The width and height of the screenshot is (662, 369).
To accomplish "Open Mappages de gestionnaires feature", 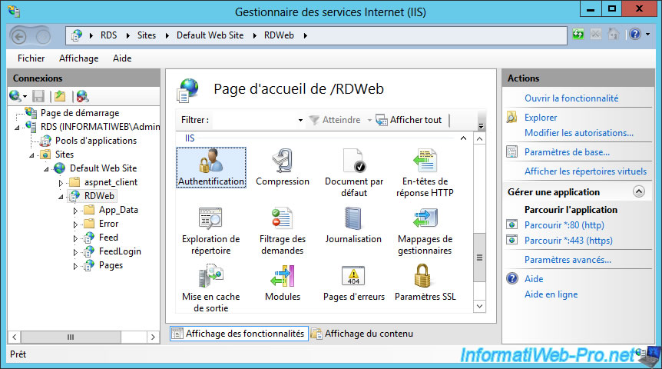I will point(425,231).
